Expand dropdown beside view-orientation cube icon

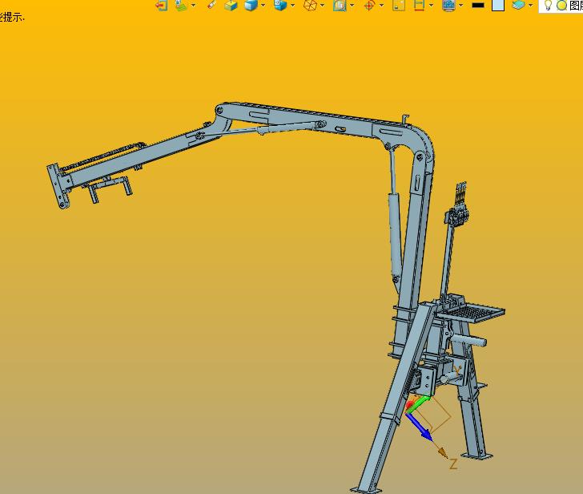coord(292,5)
